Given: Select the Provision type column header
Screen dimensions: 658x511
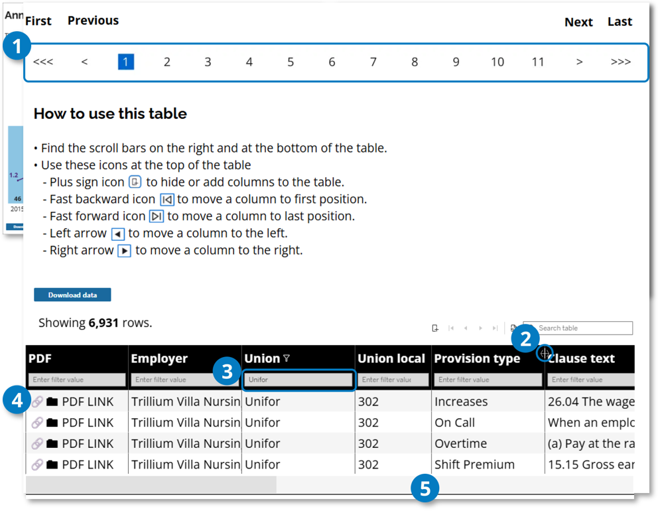Looking at the screenshot, I should [x=477, y=358].
